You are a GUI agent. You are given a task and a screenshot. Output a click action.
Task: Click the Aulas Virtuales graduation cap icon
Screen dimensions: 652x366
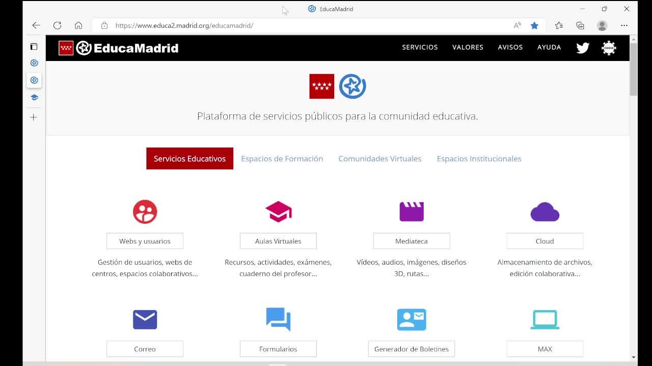tap(278, 211)
